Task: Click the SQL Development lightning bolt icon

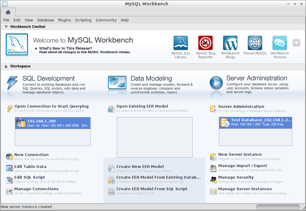Action: tap(12, 83)
